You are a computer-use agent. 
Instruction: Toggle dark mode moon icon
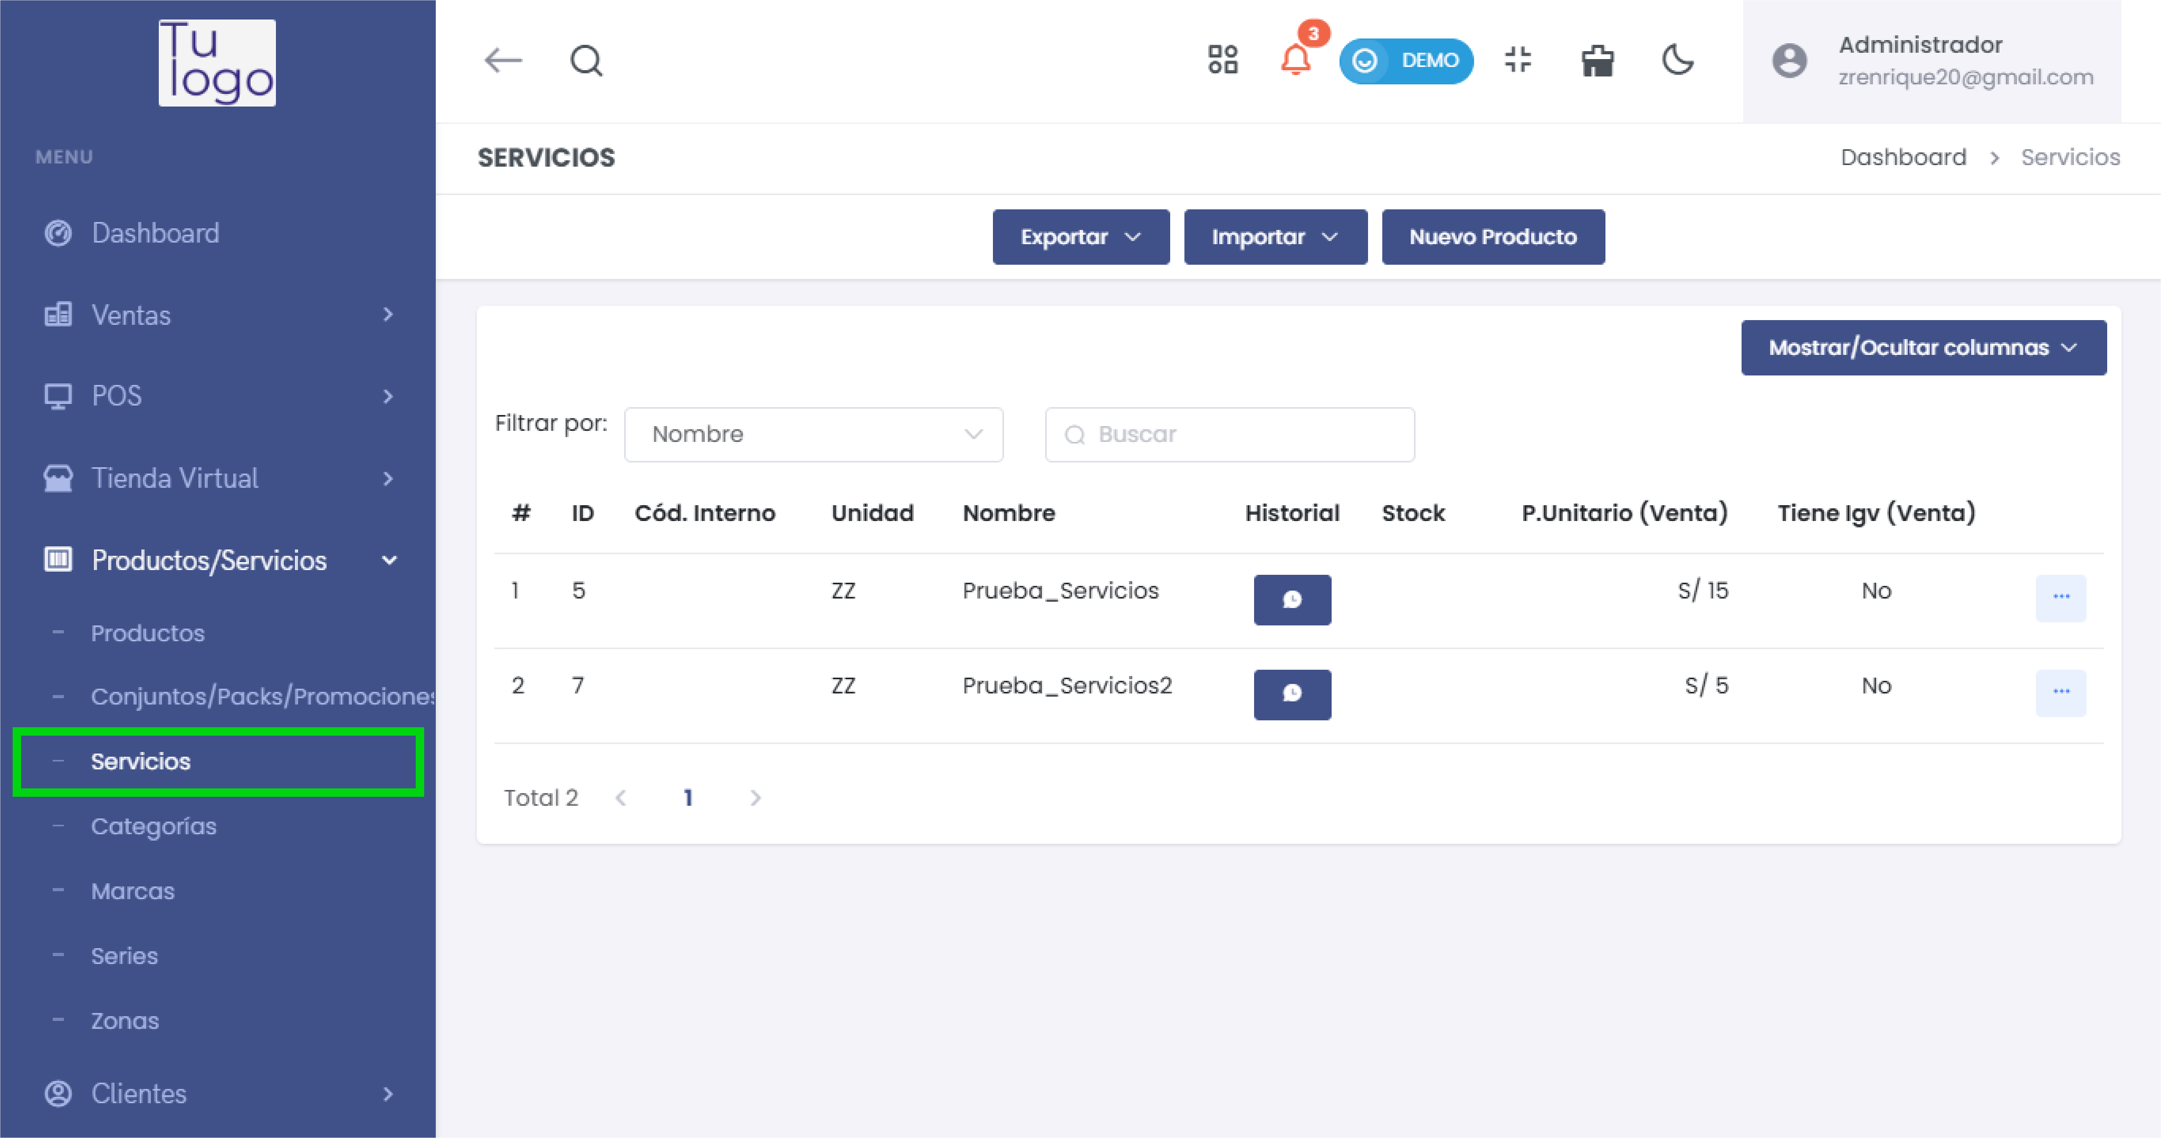1678,60
